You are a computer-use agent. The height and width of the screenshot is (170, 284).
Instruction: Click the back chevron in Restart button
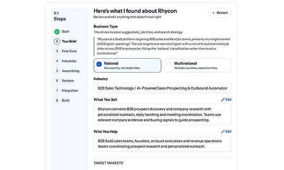[213, 12]
